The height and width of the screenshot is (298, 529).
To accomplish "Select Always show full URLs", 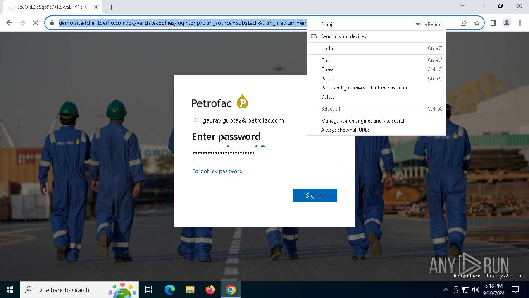I will pos(376,130).
